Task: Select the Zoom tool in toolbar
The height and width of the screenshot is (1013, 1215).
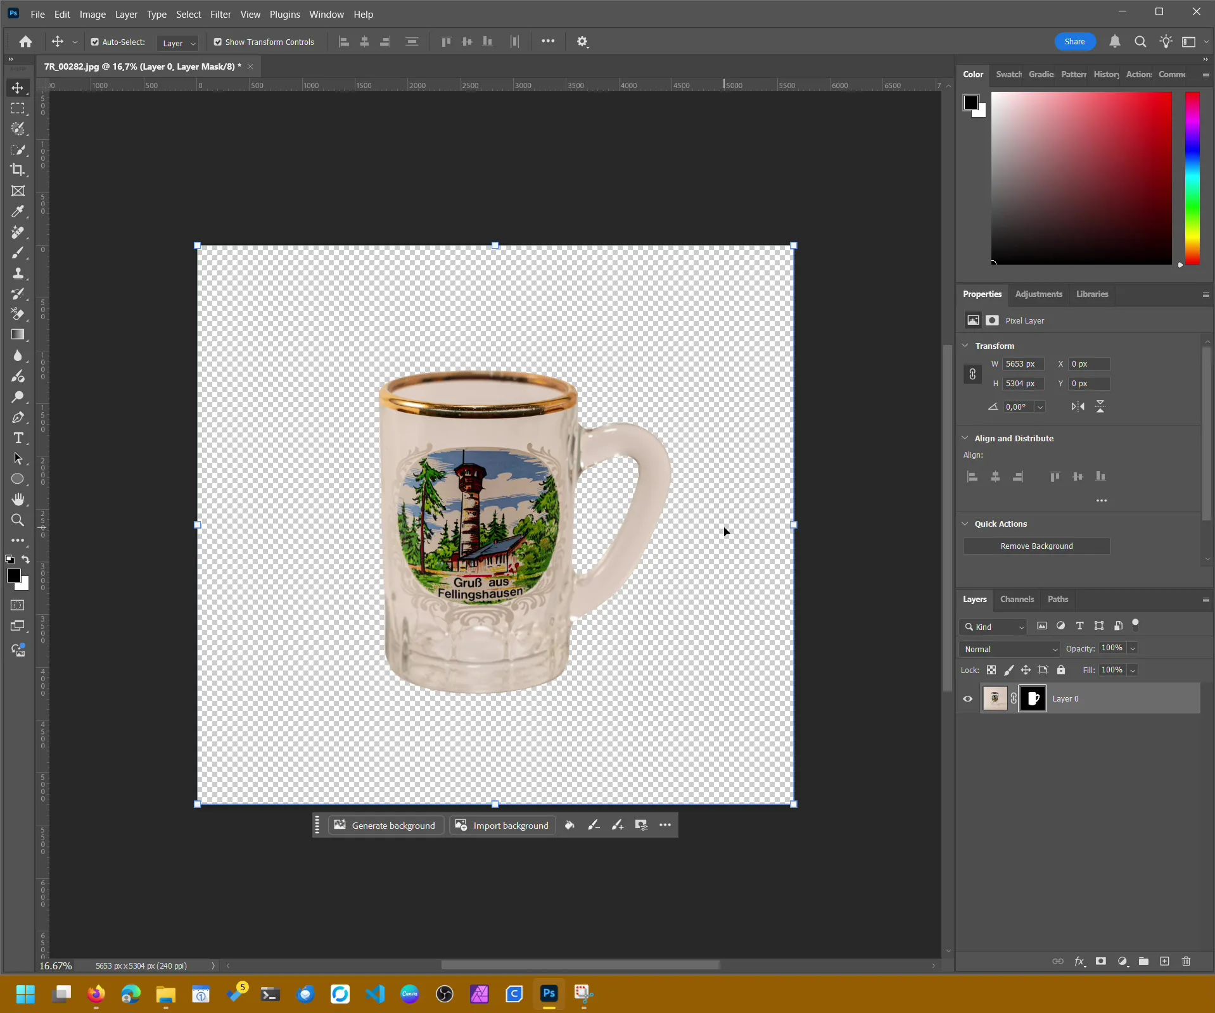Action: pyautogui.click(x=18, y=520)
